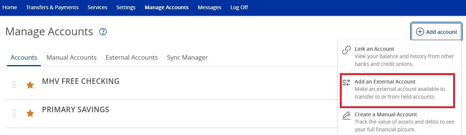This screenshot has width=466, height=135.
Task: Grab the reorder handle for PRIMARY SAVINGS
Action: click(x=14, y=113)
